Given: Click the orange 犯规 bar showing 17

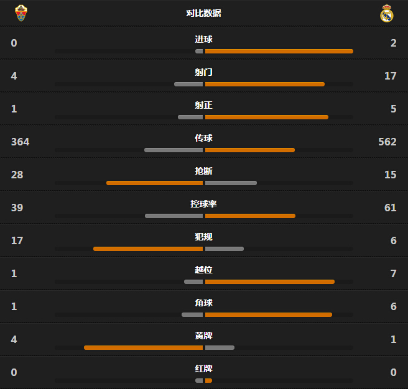Looking at the screenshot, I should (148, 249).
